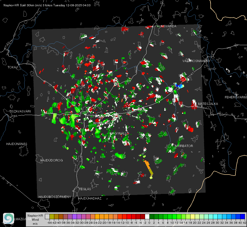Select the orange -24 to -22 swatch
Image resolution: width=247 pixels, height=227 pixels.
click(x=97, y=216)
